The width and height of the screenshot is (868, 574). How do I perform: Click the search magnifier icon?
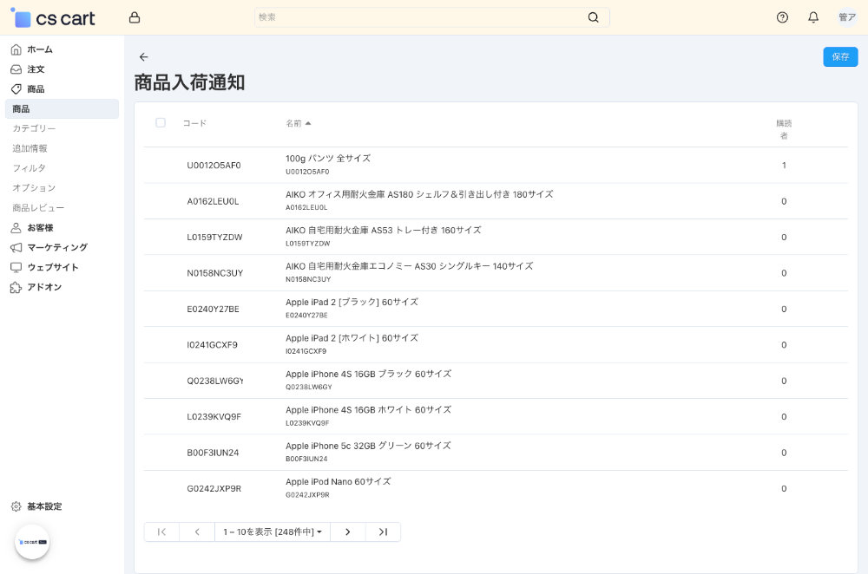[x=594, y=17]
